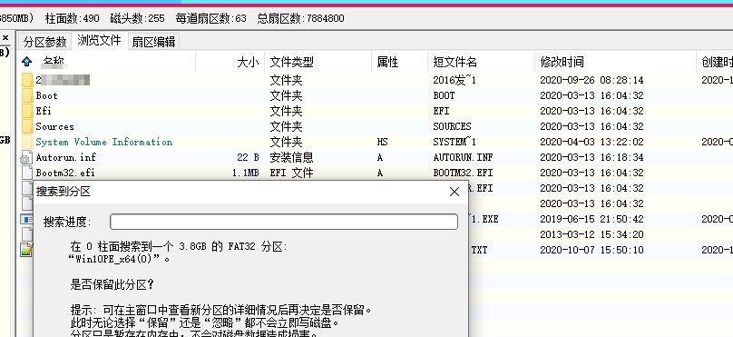Screen dimensions: 733x337
Task: Click the modified time 2019-06-15 21:50:42
Action: (591, 219)
